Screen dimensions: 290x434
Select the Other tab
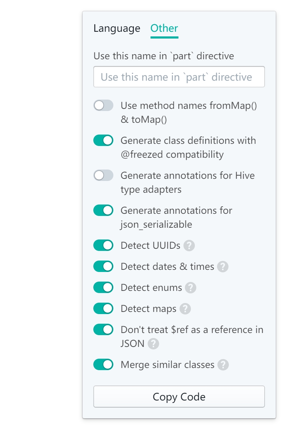(x=164, y=29)
